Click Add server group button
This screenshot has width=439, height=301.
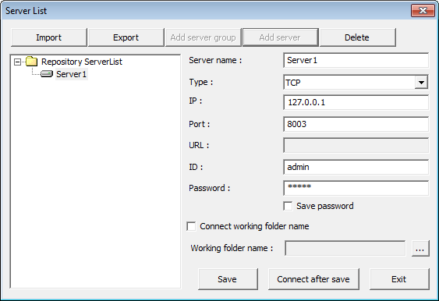(203, 37)
